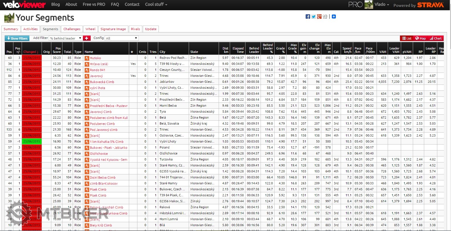Image resolution: width=451 pixels, height=231 pixels.
Task: Click the Twitter share icon
Action: (x=313, y=16)
